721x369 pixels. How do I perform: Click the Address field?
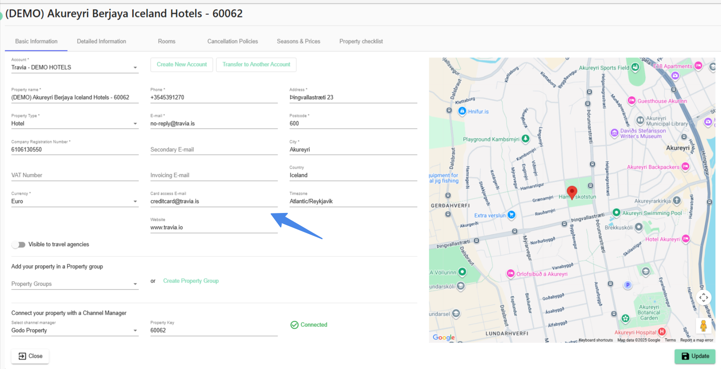pos(353,97)
